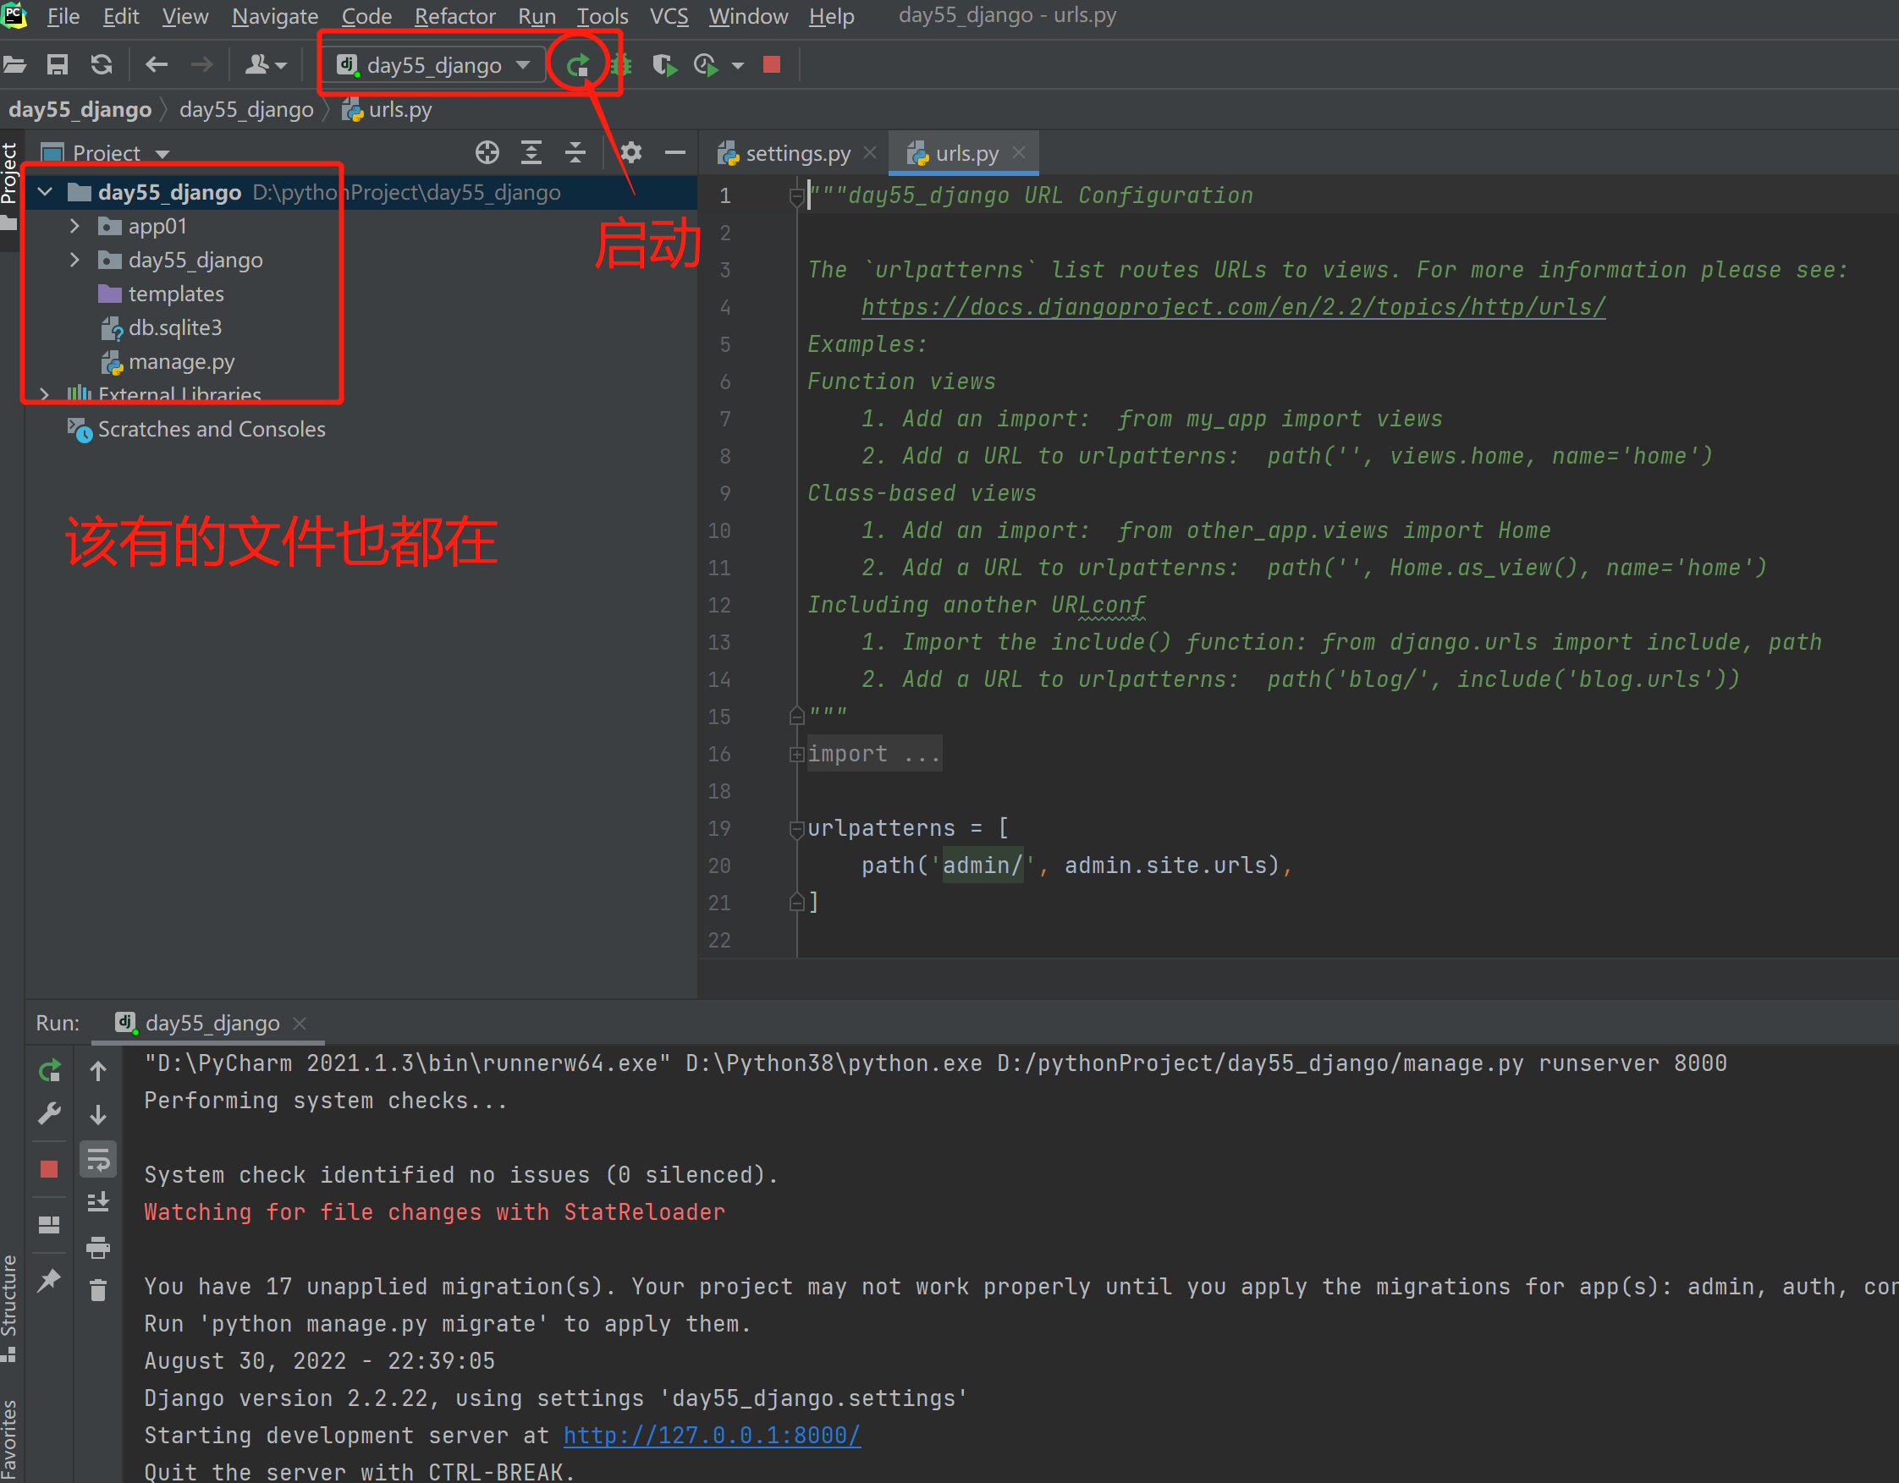Close day55_django Run tab

(x=300, y=1024)
